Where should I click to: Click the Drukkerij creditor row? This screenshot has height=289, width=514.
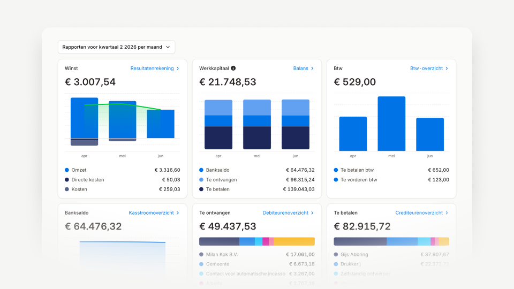(391, 264)
